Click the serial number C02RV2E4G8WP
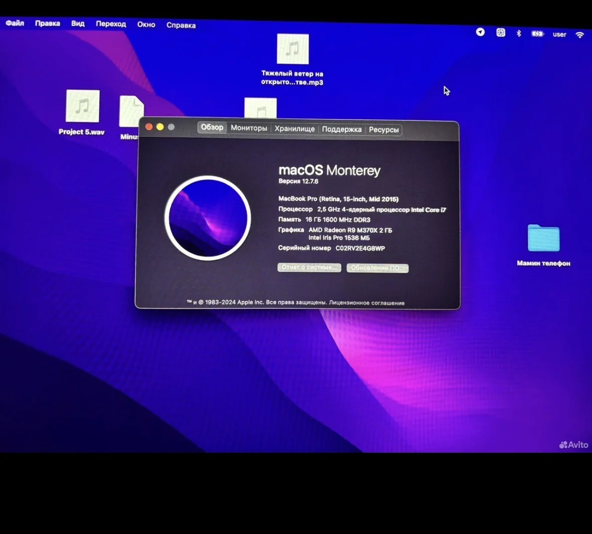This screenshot has width=592, height=534. coord(360,248)
